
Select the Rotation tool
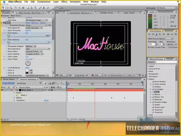click(x=16, y=8)
